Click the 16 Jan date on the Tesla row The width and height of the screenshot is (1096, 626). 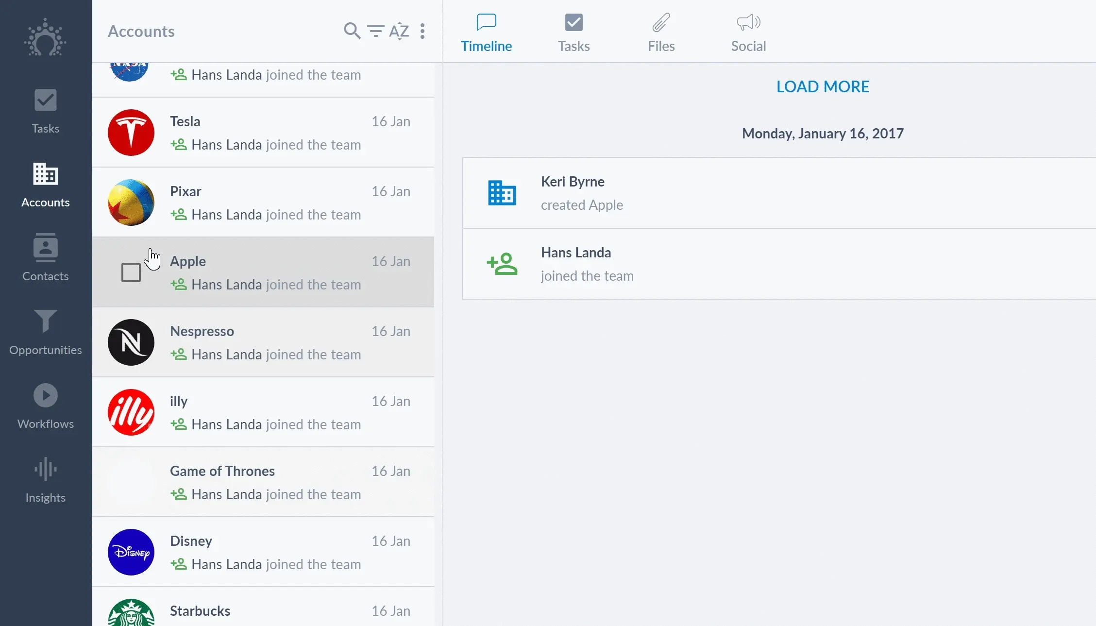click(391, 121)
